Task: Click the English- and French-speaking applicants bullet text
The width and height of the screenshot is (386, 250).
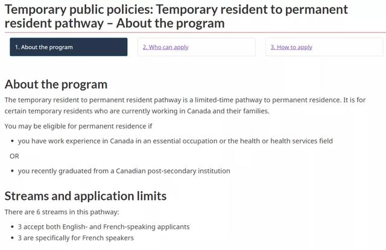Action: point(104,227)
